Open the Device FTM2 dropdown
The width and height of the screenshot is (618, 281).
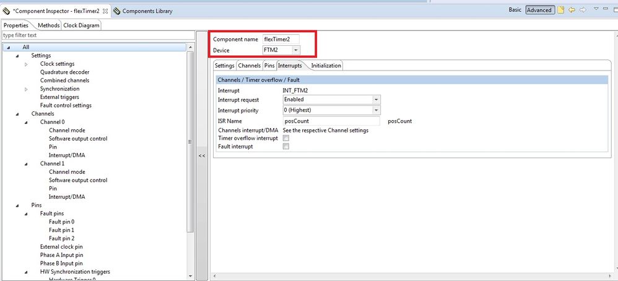295,50
